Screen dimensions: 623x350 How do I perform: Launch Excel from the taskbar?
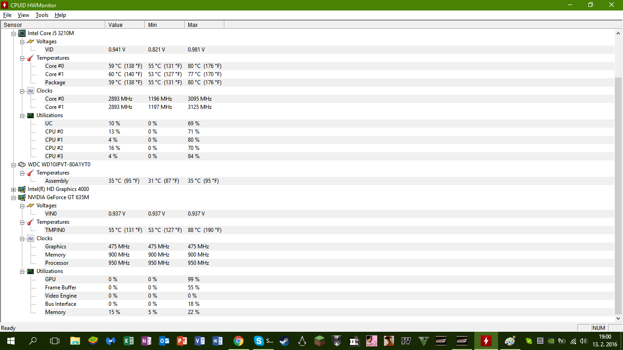pyautogui.click(x=129, y=340)
